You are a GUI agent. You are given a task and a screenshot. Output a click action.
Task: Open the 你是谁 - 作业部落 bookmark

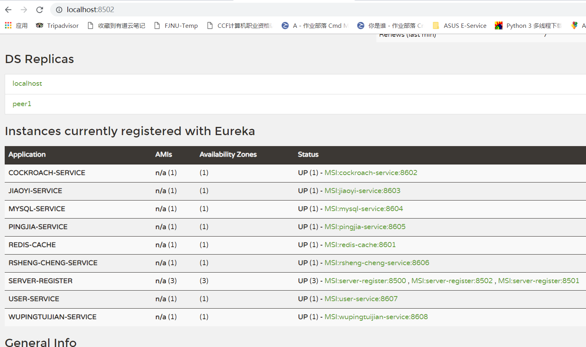[x=390, y=25]
